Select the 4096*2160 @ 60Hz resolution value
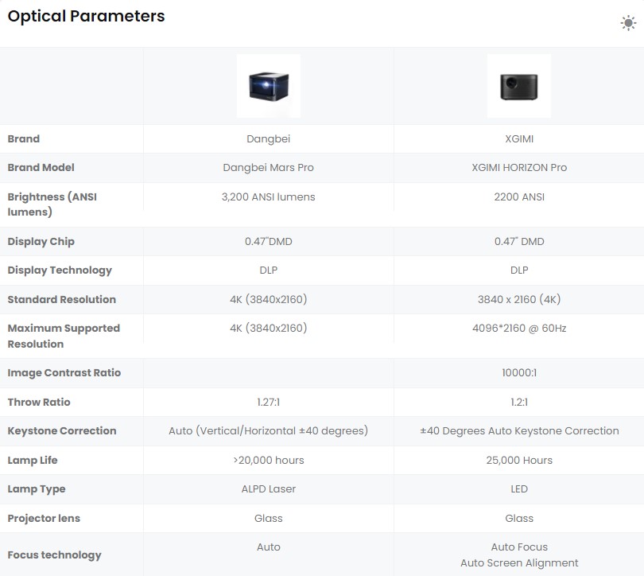The width and height of the screenshot is (644, 576). pyautogui.click(x=519, y=329)
